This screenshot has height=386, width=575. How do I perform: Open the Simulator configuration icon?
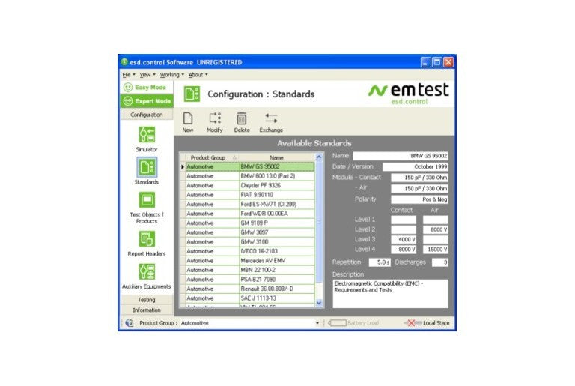click(x=147, y=135)
